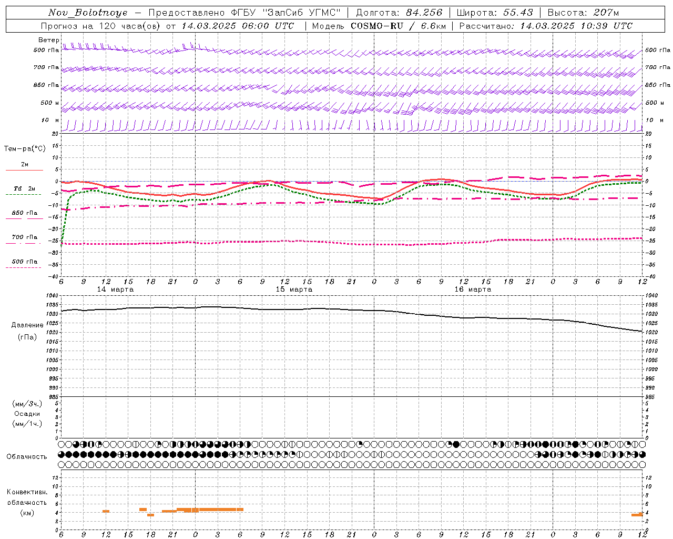Click the 16 марта date label

(473, 290)
